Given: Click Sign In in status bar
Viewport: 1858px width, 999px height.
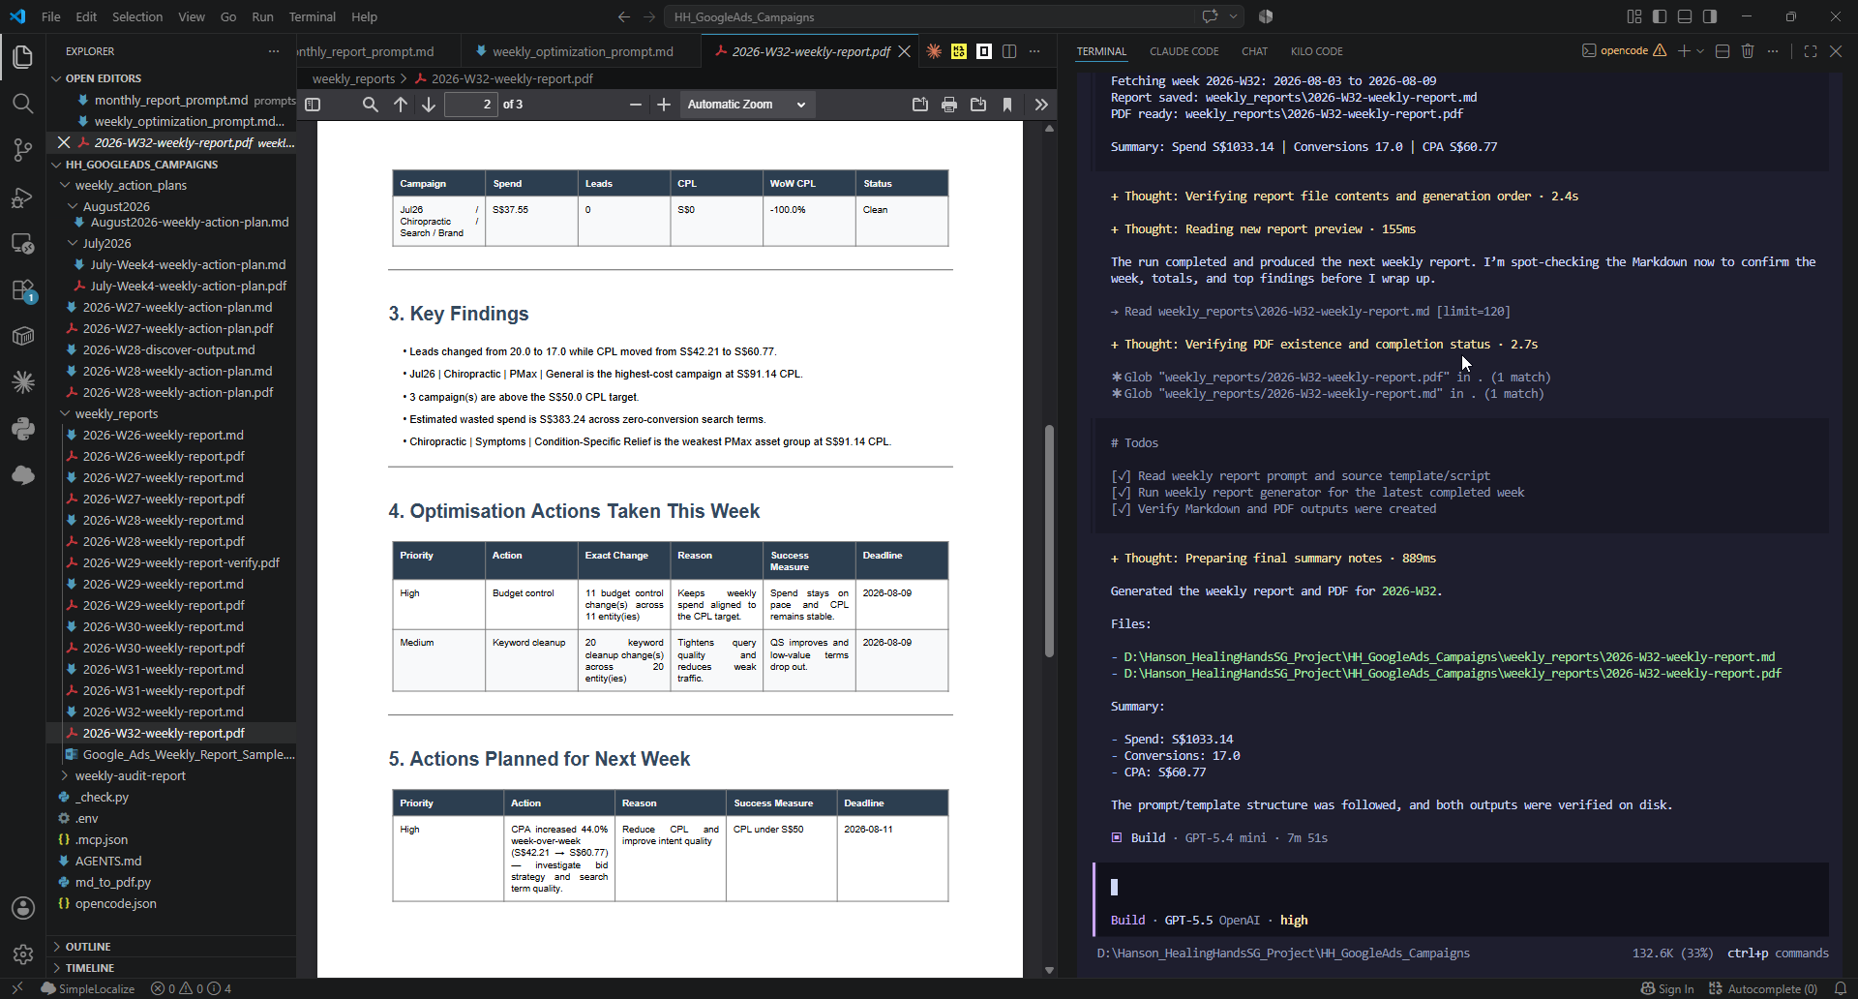Looking at the screenshot, I should [1667, 988].
